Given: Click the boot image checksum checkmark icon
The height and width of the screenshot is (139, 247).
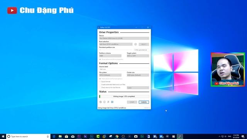Looking at the screenshot, I should [135, 44].
